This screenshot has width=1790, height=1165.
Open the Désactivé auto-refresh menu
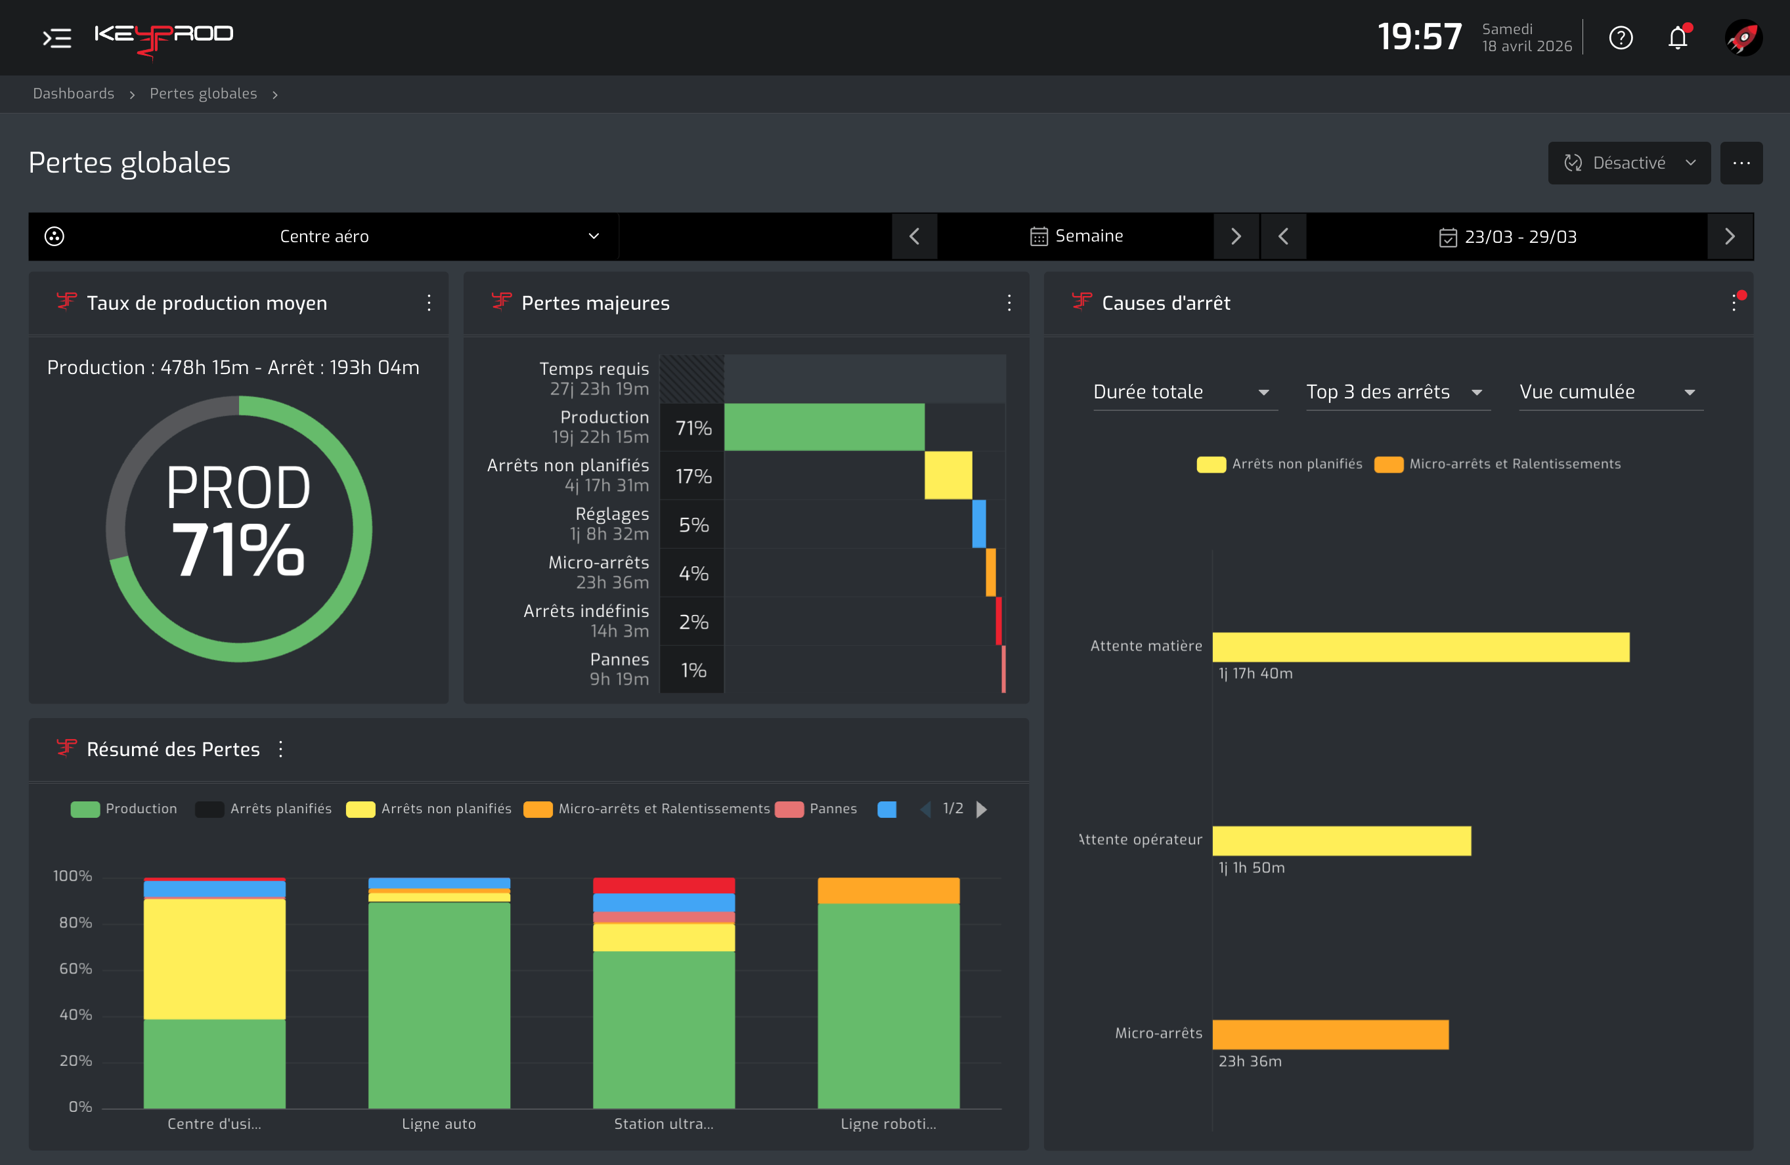click(1628, 163)
